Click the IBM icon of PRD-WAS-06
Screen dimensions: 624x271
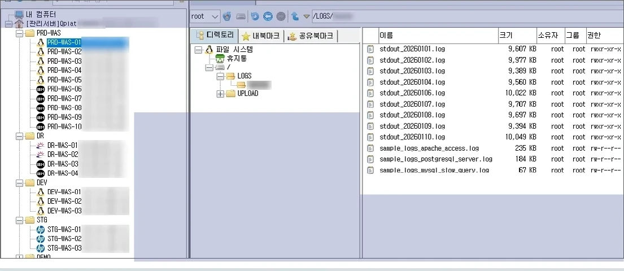click(x=40, y=89)
